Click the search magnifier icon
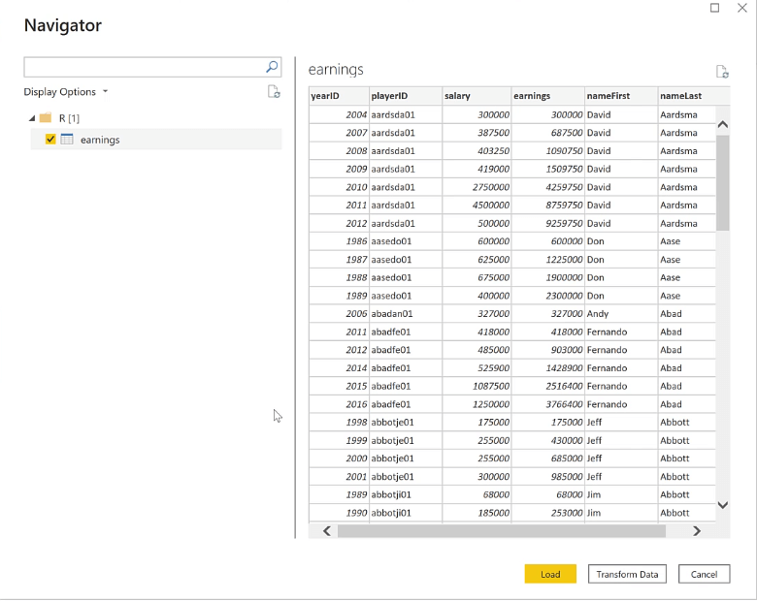 pos(272,67)
